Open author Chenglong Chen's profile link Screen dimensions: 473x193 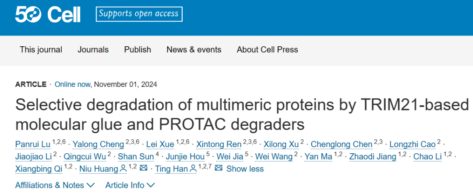tap(342, 144)
